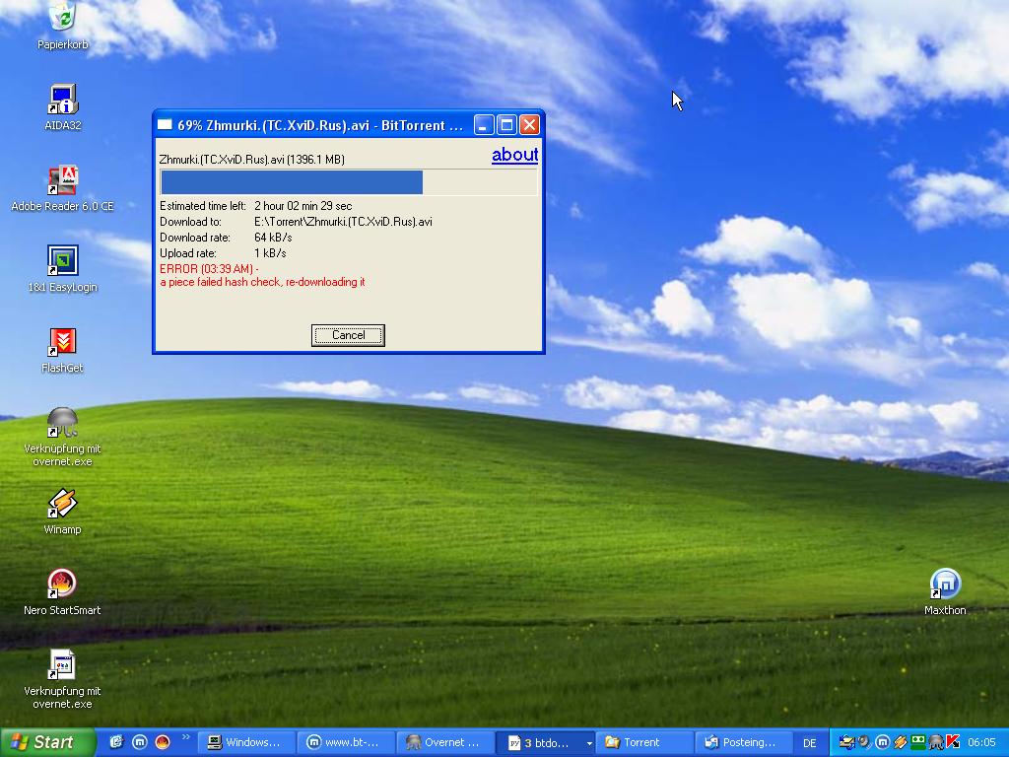This screenshot has width=1009, height=757.
Task: Click the blue download progress bar
Action: 348,182
